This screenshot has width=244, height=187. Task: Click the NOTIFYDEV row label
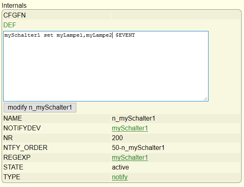point(22,128)
